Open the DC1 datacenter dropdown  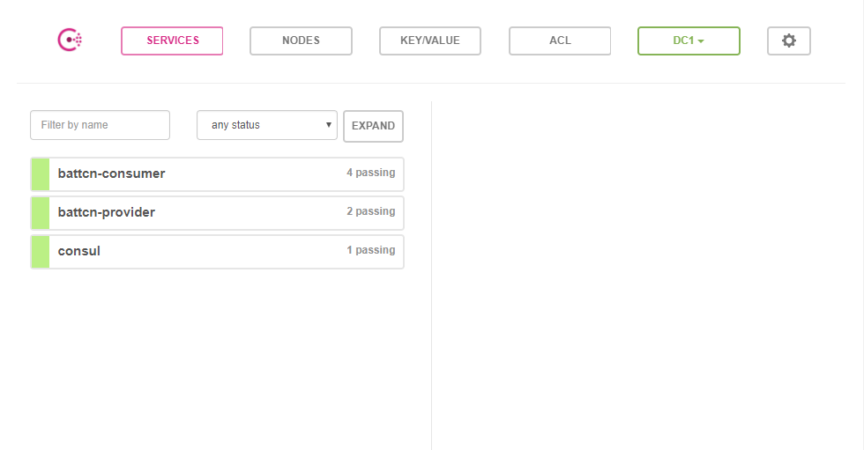click(689, 41)
